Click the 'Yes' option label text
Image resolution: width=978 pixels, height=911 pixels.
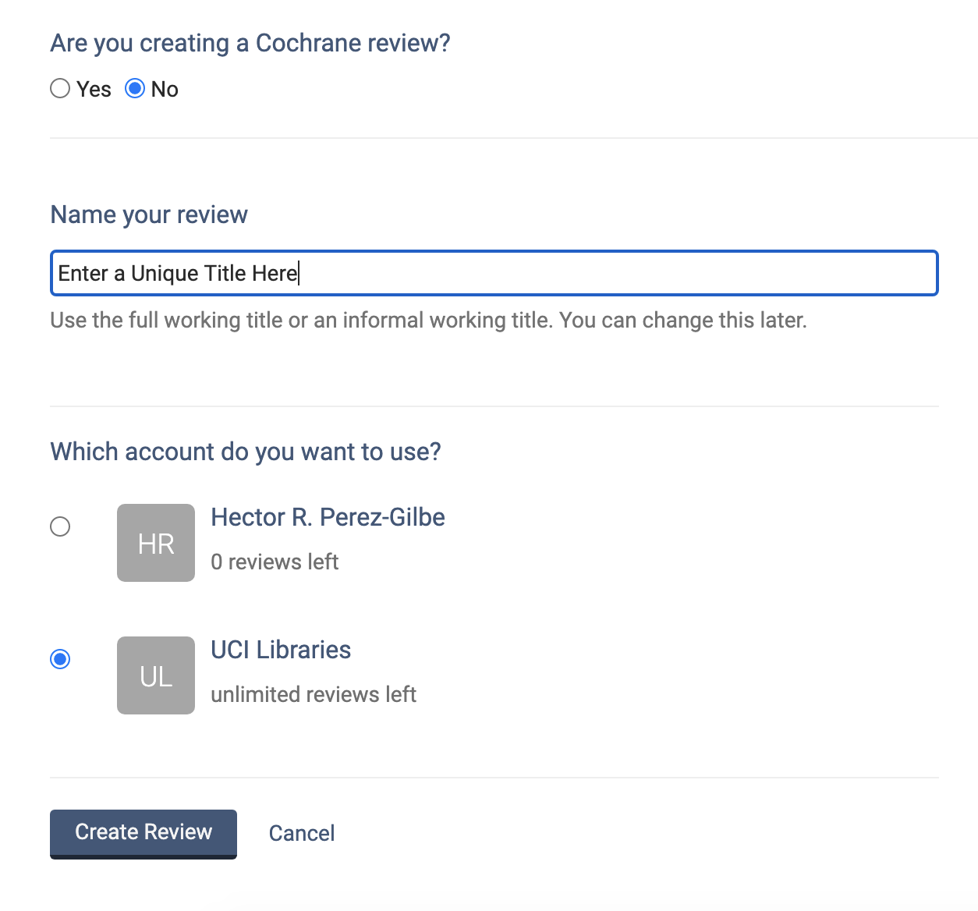(94, 90)
